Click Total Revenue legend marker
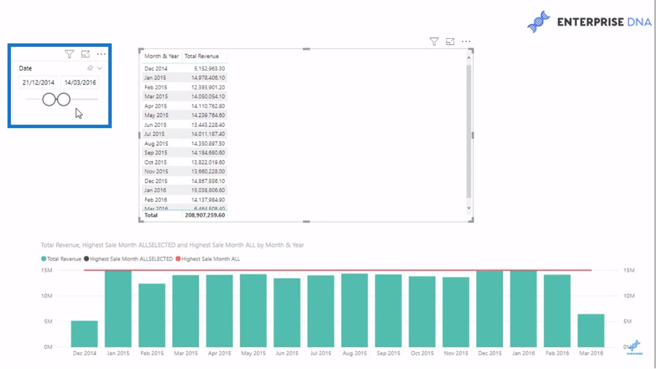Image resolution: width=656 pixels, height=369 pixels. coord(44,259)
